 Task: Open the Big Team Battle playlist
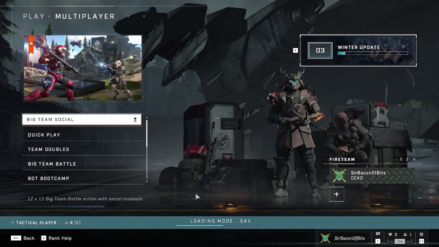click(x=83, y=164)
